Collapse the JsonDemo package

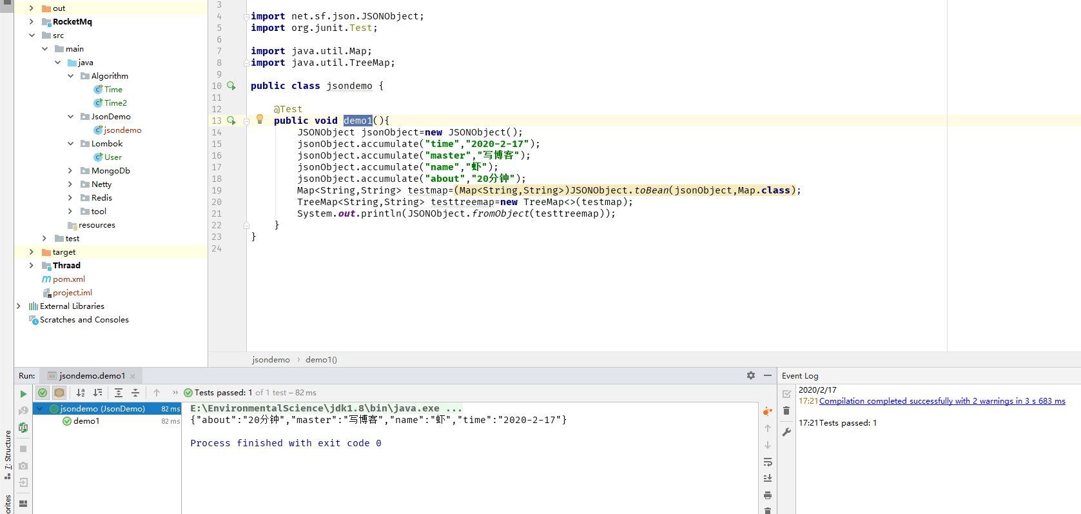coord(70,117)
